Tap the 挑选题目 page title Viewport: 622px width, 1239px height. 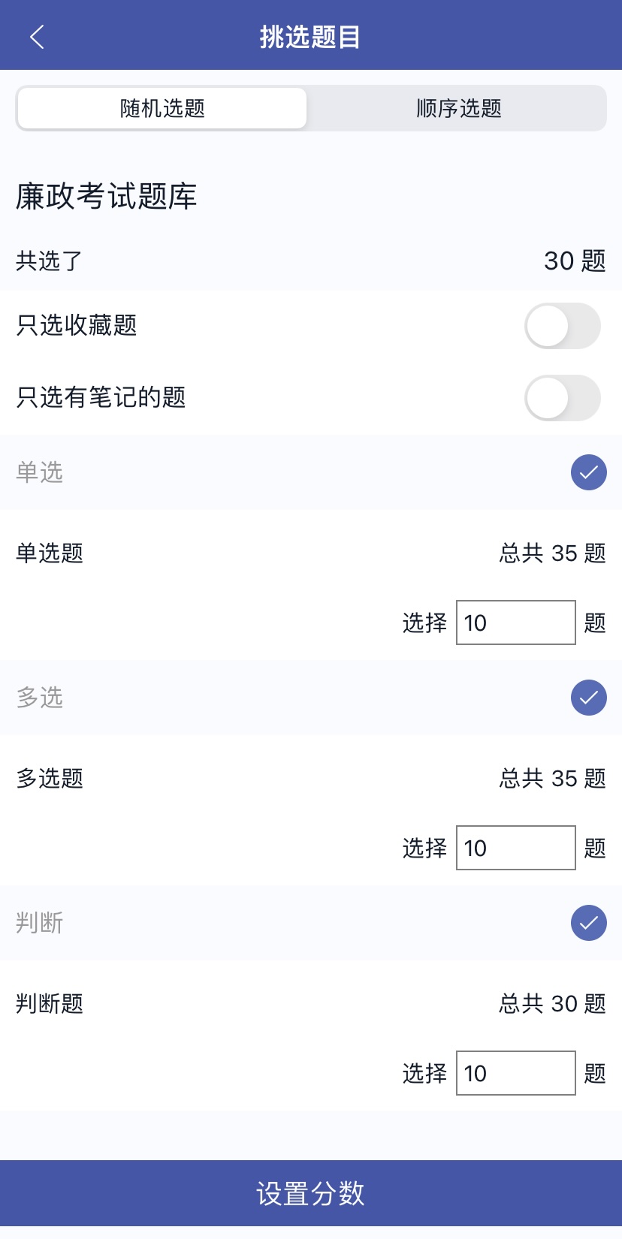pos(310,36)
